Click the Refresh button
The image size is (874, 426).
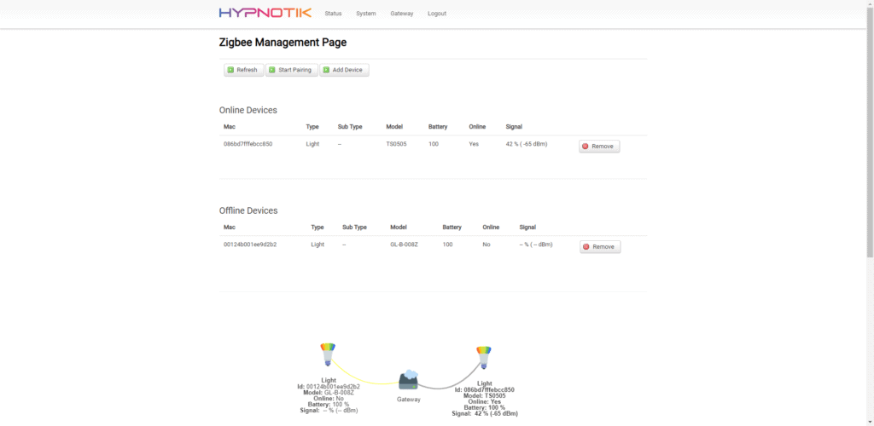(x=243, y=70)
